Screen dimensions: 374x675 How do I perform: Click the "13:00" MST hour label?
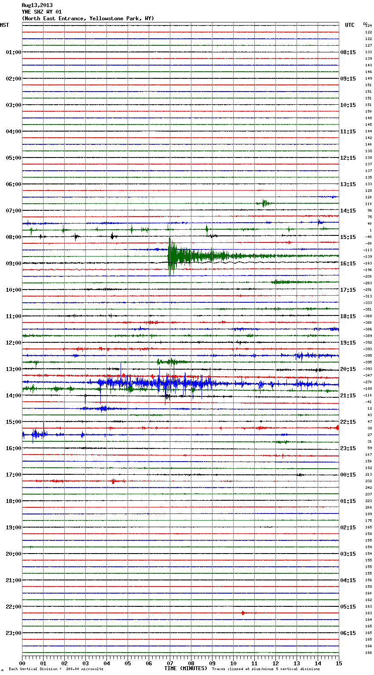click(x=14, y=369)
